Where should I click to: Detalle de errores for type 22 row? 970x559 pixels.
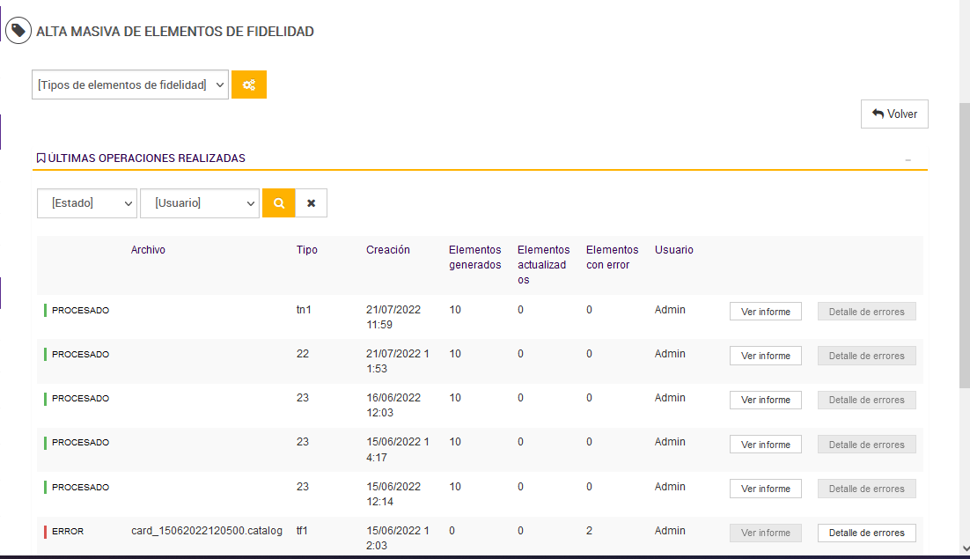[x=867, y=356]
